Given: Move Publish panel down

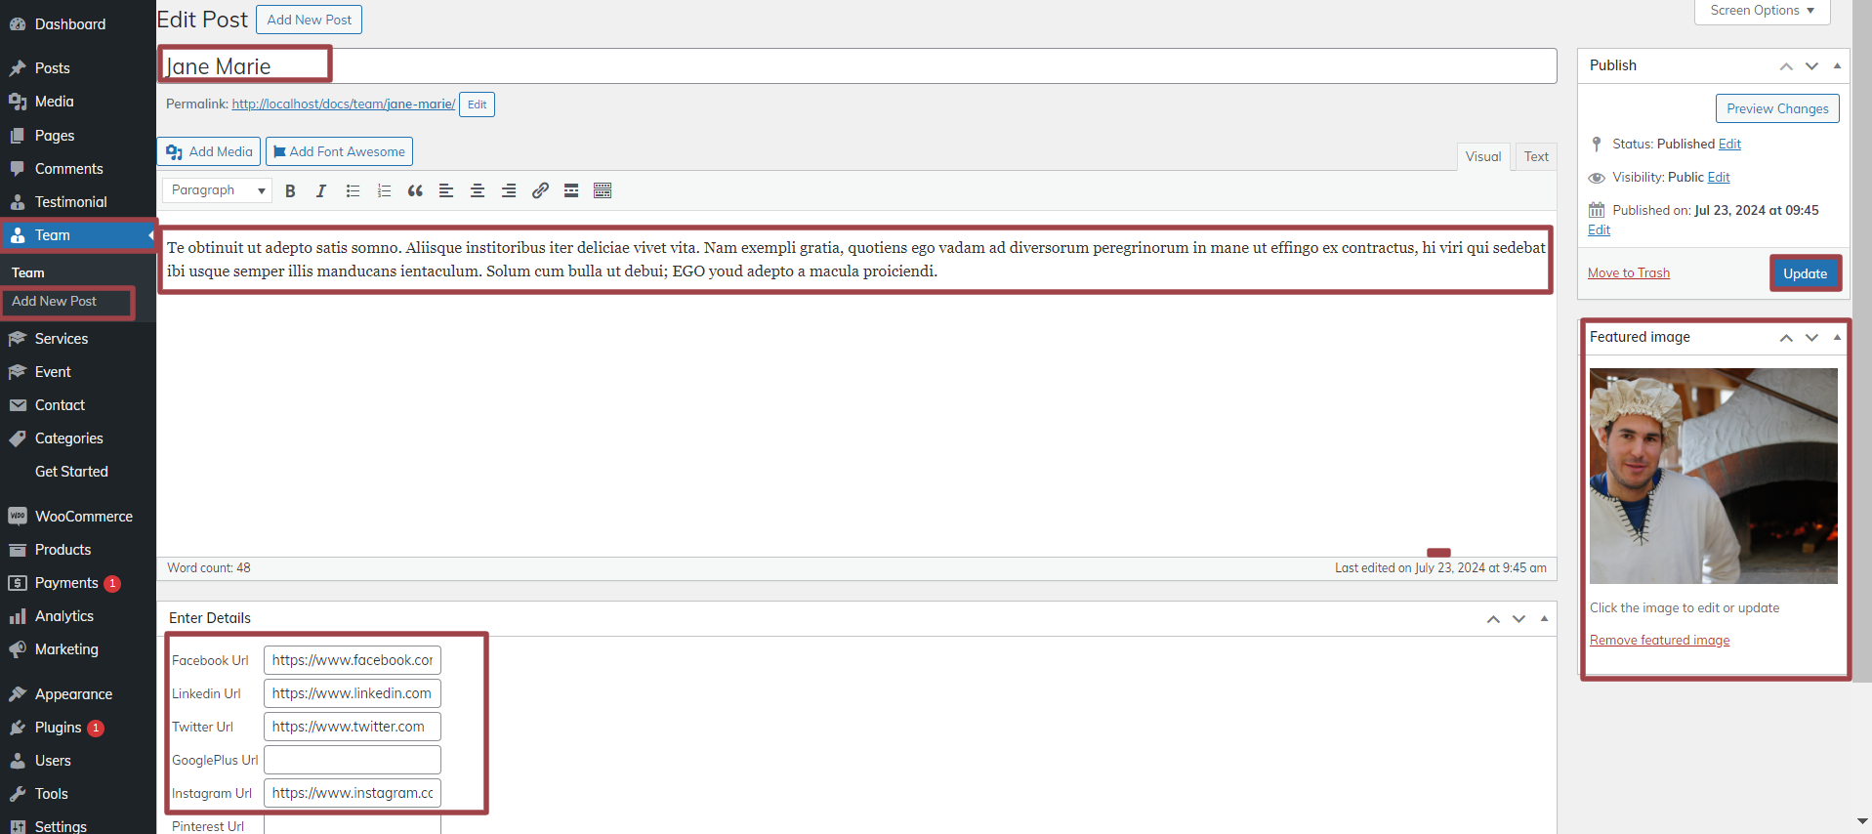Looking at the screenshot, I should click(x=1811, y=65).
